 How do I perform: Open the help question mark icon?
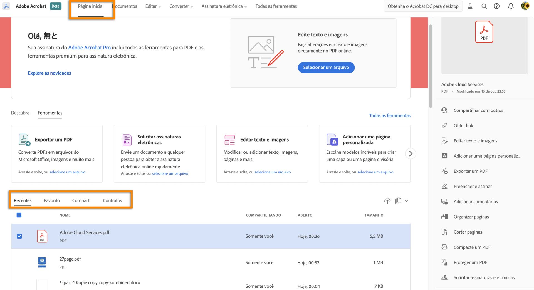click(497, 6)
